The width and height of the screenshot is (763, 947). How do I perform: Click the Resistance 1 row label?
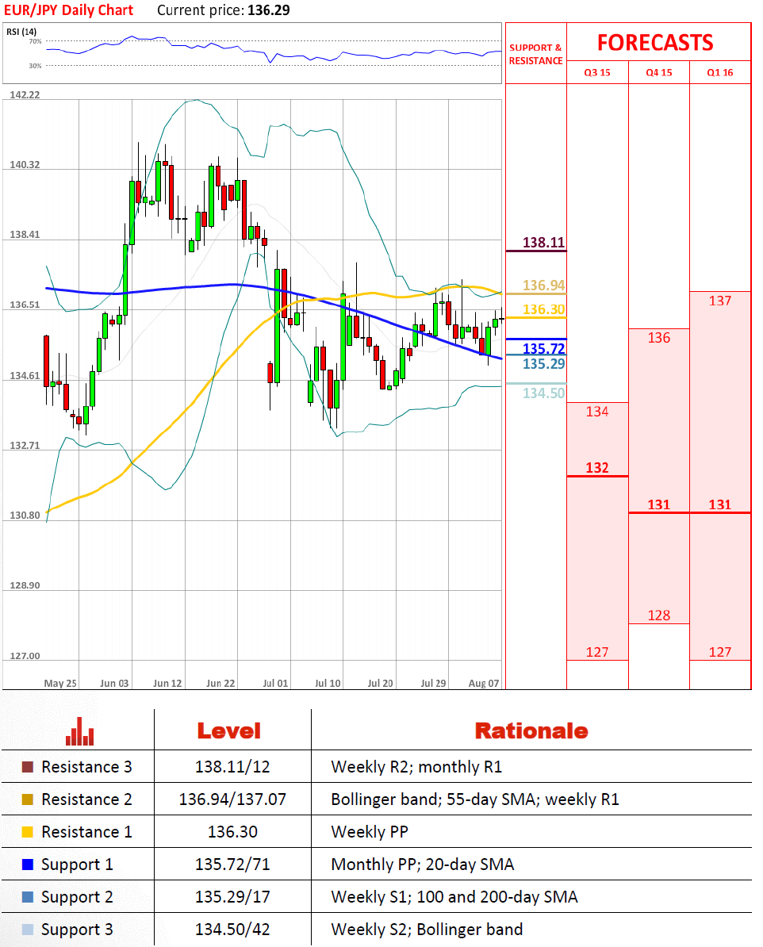pyautogui.click(x=86, y=832)
